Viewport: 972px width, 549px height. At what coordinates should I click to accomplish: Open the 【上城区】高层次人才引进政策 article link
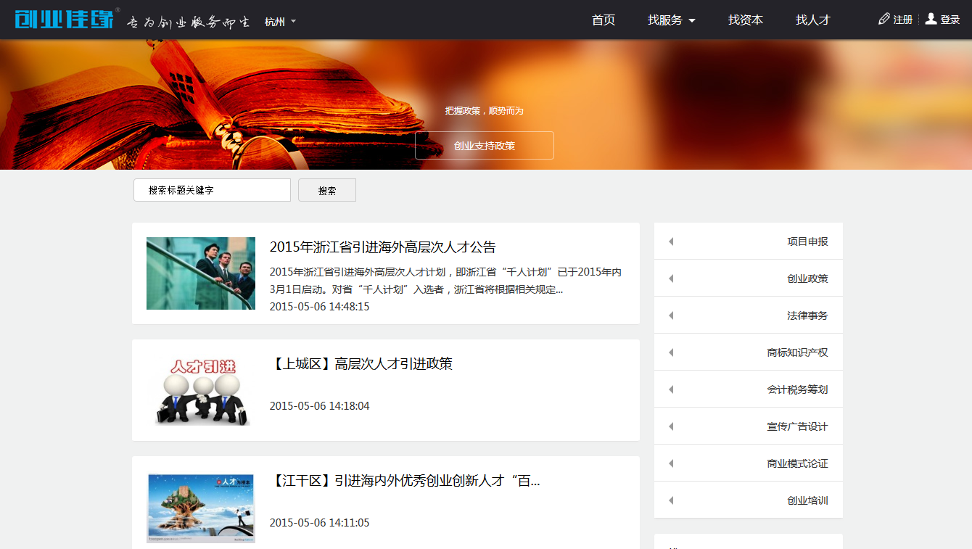pos(361,364)
